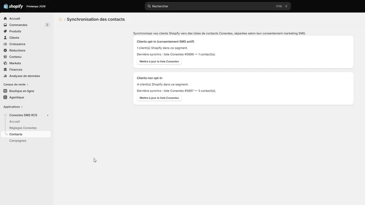Click text 'liste Conexteo #5697'
This screenshot has height=205, width=365.
pyautogui.click(x=178, y=91)
